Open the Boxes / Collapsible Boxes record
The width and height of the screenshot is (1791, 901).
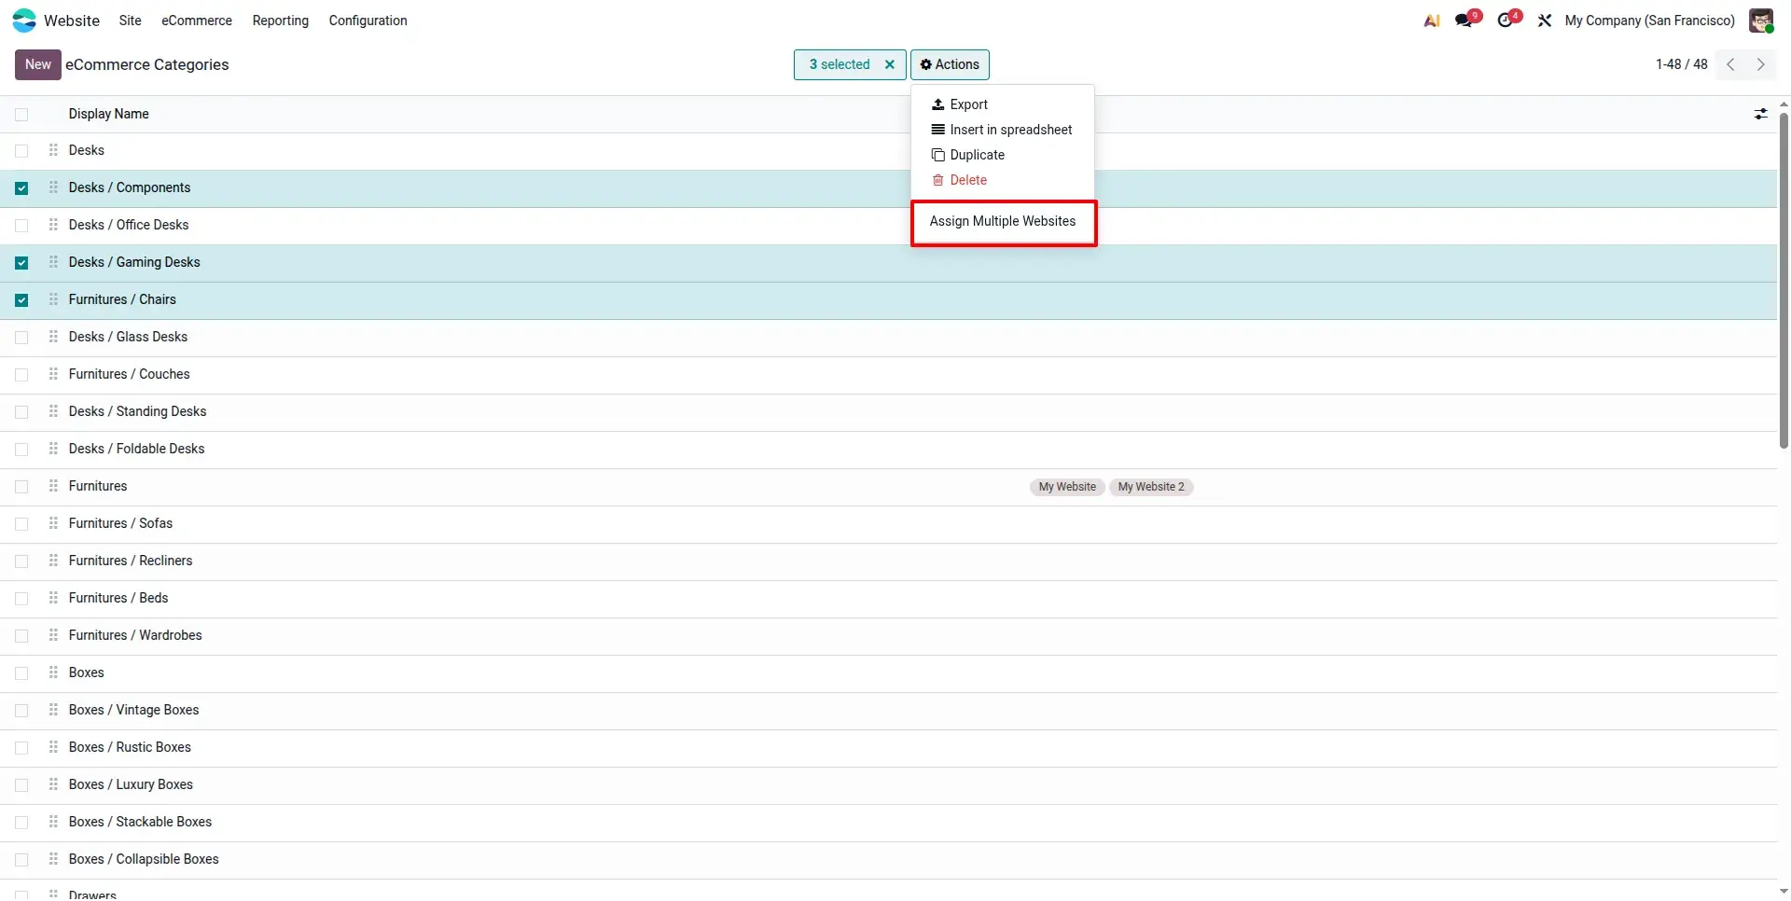pos(144,859)
